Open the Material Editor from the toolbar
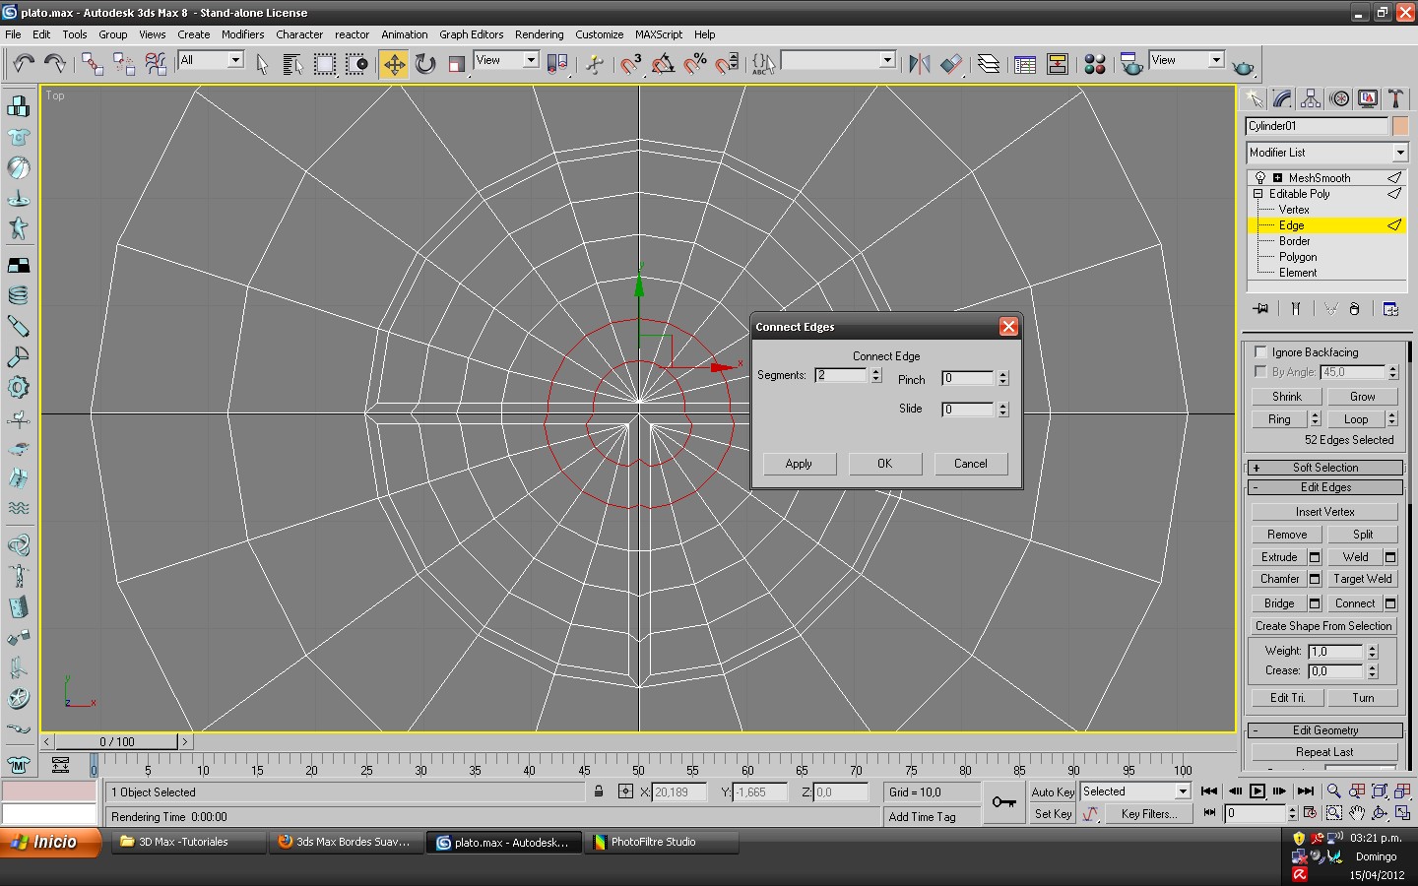Image resolution: width=1418 pixels, height=886 pixels. click(1094, 64)
